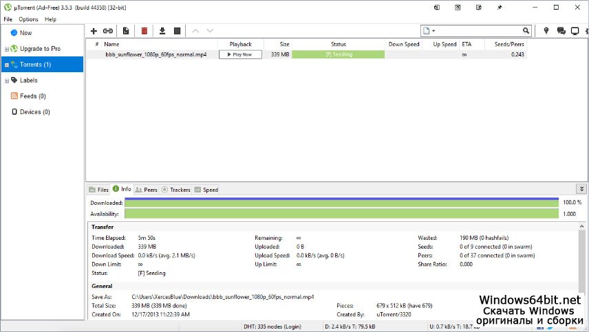Click the Add Torrent plus icon
This screenshot has height=332, width=589.
click(x=94, y=31)
